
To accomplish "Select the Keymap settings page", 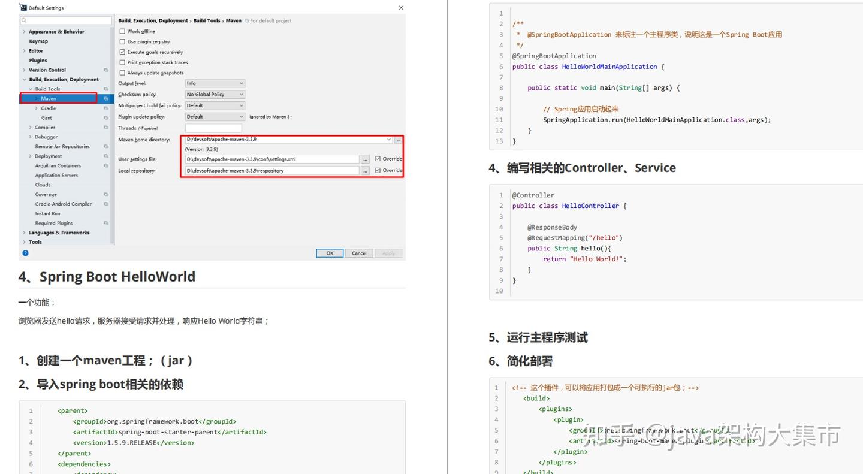I will pyautogui.click(x=37, y=41).
